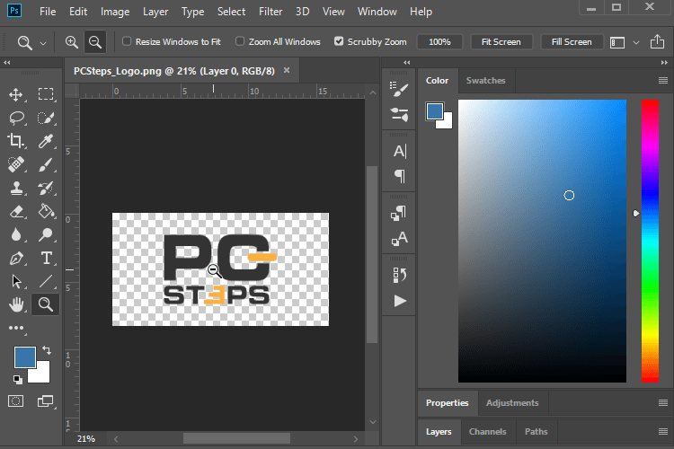This screenshot has width=674, height=449.
Task: Enable Resize Windows to Fit checkbox
Action: (127, 41)
